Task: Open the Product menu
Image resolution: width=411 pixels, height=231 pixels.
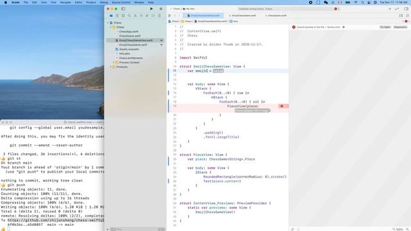Action: tap(91, 3)
